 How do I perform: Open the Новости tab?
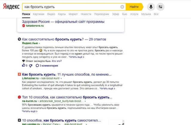tap(86, 14)
